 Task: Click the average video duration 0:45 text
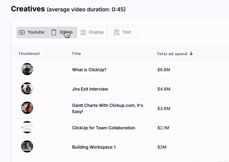[x=86, y=10]
